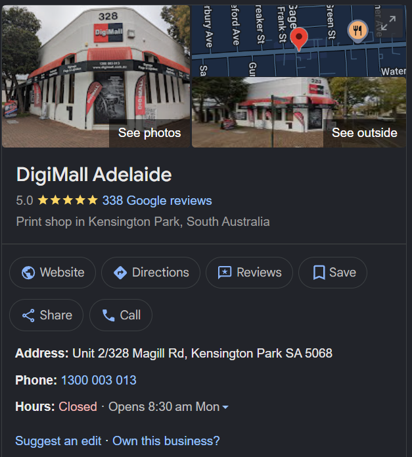The image size is (412, 457).
Task: Click the phone handset Call icon
Action: pos(108,315)
